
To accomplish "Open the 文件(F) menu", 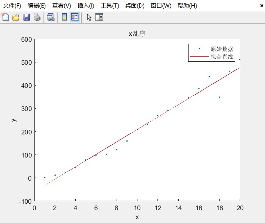I will (12, 6).
